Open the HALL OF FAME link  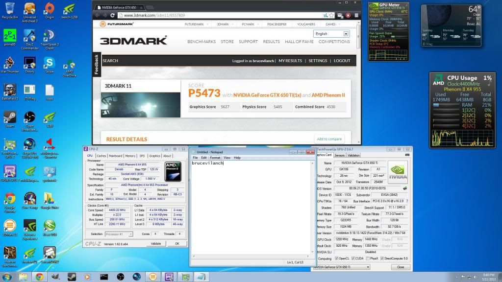(299, 42)
